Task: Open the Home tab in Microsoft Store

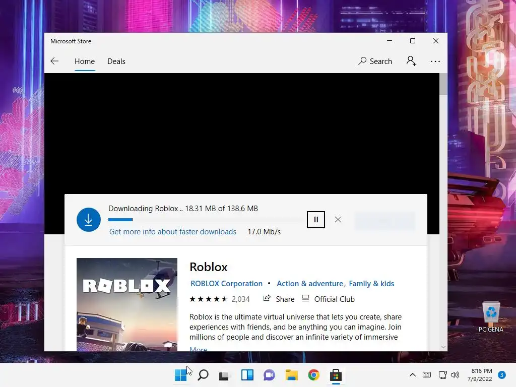Action: [85, 61]
